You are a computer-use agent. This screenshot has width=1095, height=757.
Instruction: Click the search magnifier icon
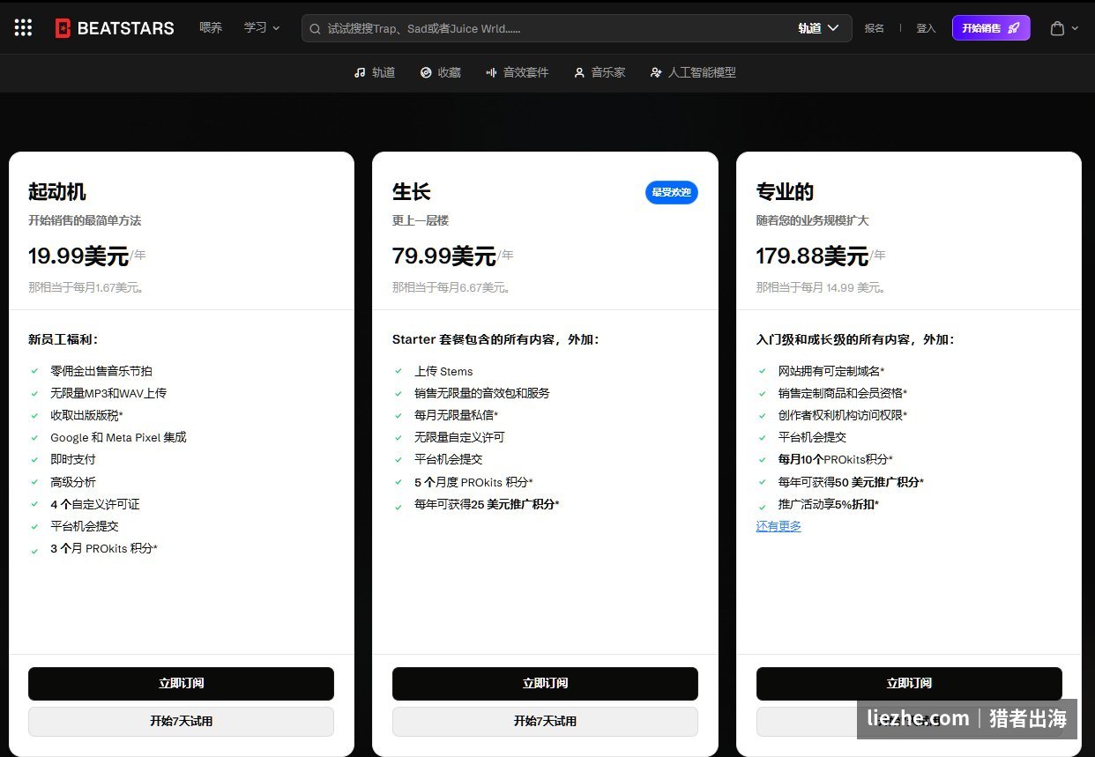click(315, 28)
